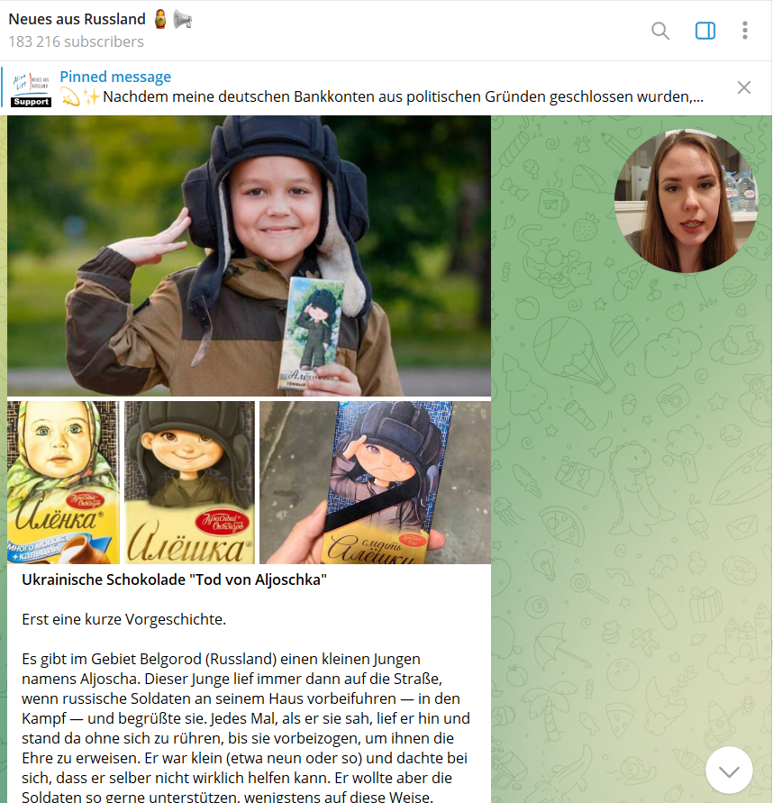Open the Alenka chocolate wrapper image

point(63,482)
